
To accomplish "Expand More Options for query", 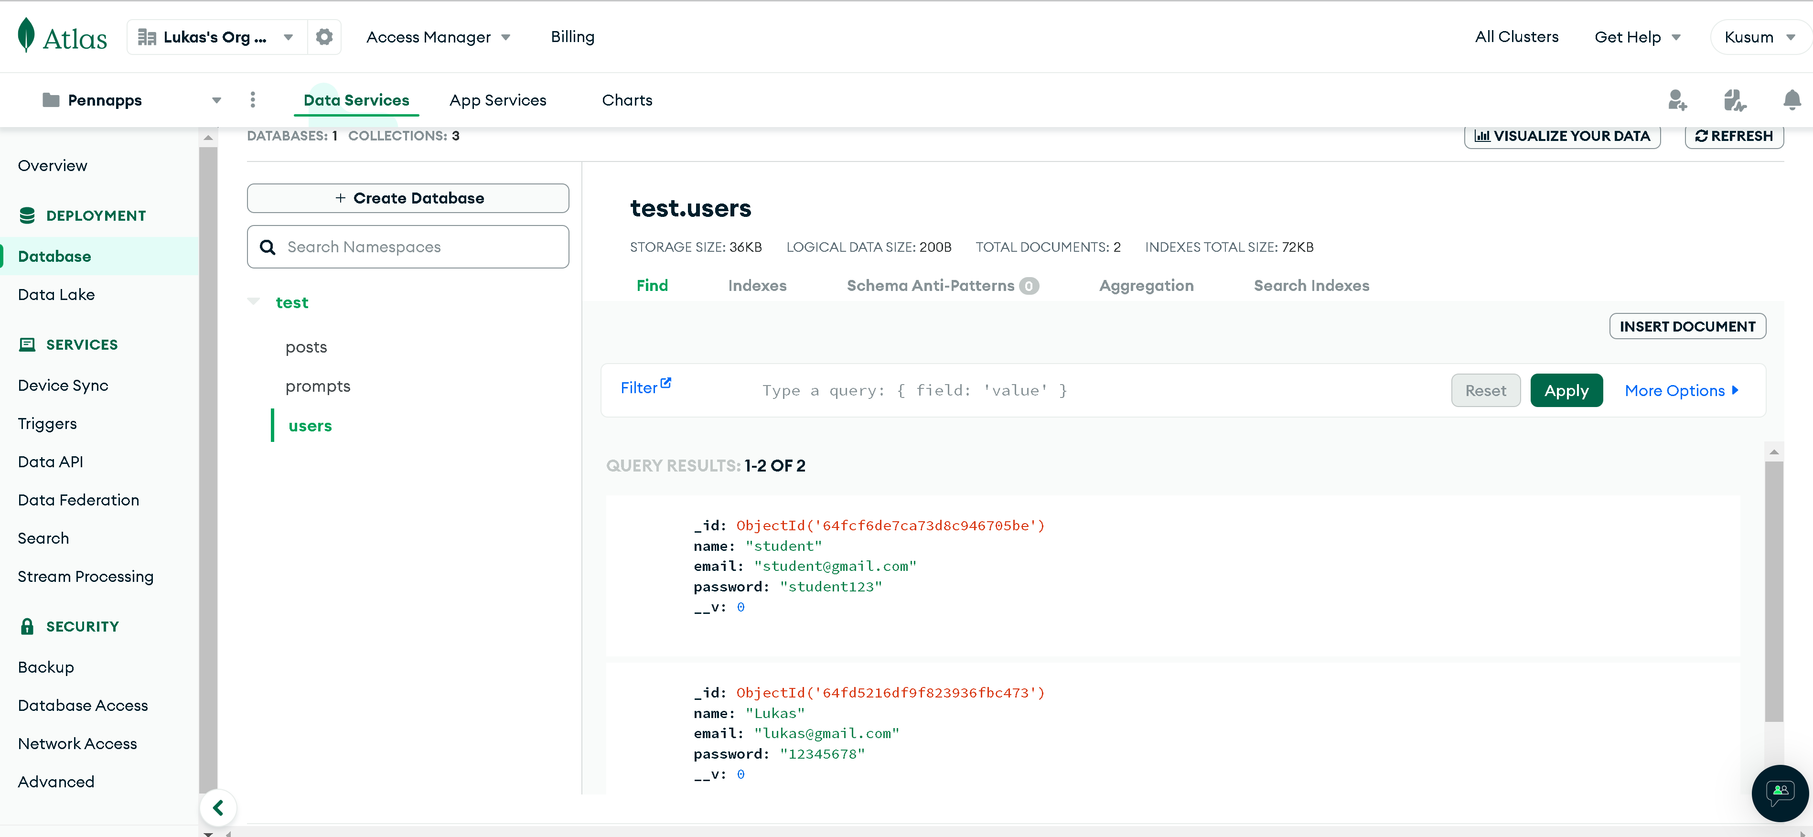I will [x=1681, y=390].
